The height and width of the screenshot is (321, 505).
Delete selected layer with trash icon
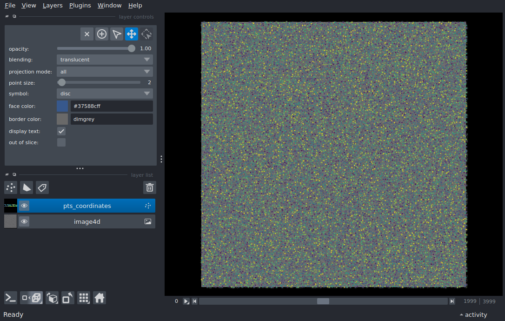click(150, 187)
